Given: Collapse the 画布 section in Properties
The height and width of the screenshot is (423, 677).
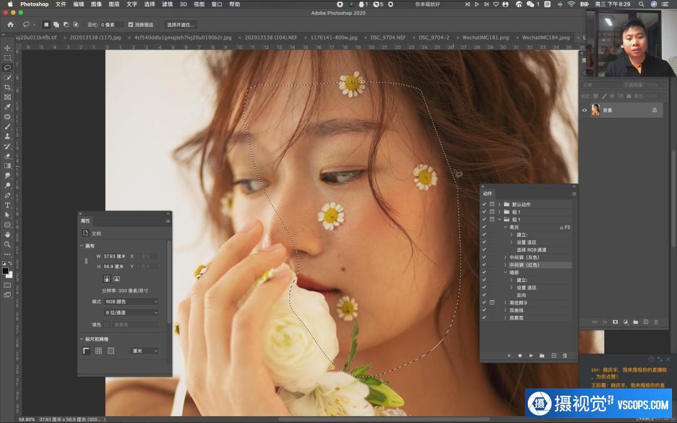Looking at the screenshot, I should pyautogui.click(x=81, y=246).
